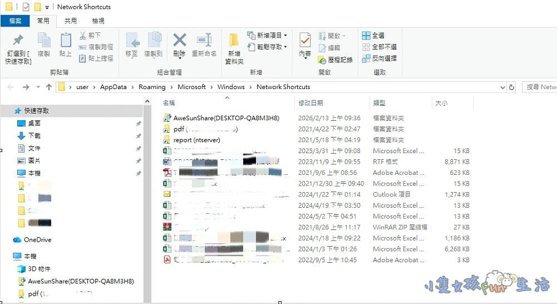Sort files by 修改日期 column header
The width and height of the screenshot is (557, 304).
click(310, 103)
